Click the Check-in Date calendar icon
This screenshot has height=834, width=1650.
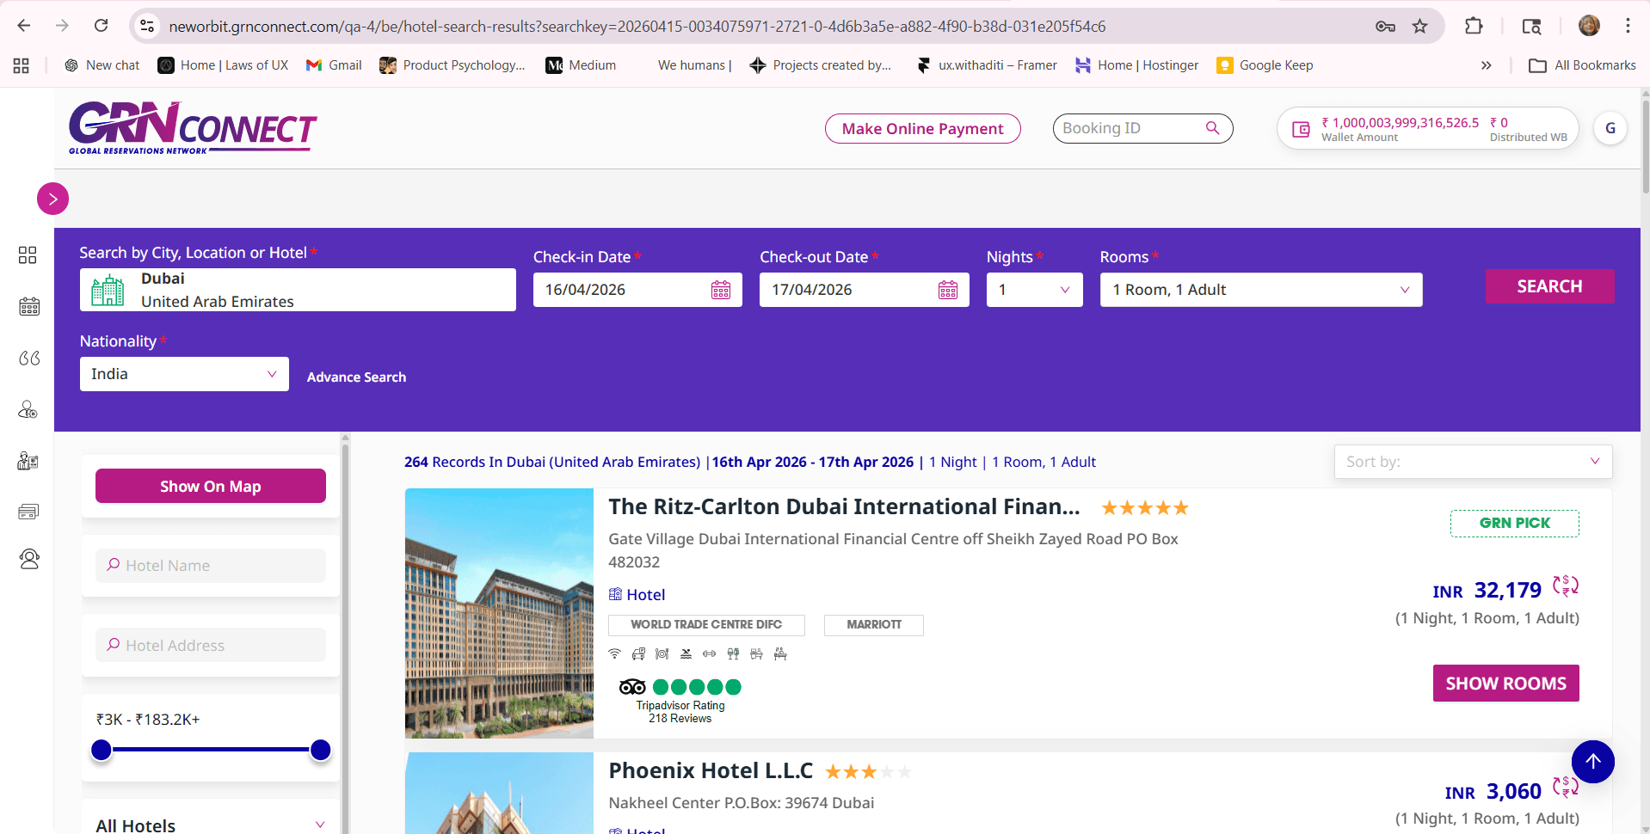click(721, 290)
